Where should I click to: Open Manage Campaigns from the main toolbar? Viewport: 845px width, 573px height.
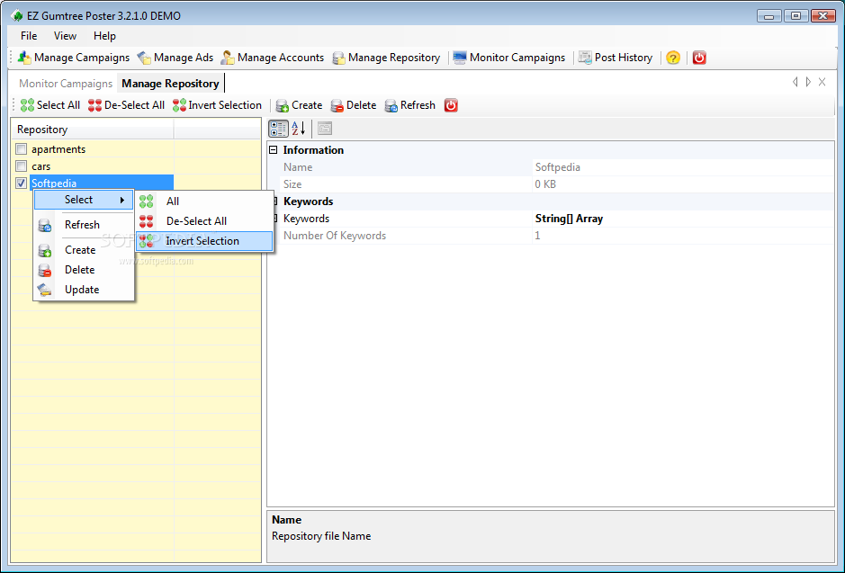74,58
